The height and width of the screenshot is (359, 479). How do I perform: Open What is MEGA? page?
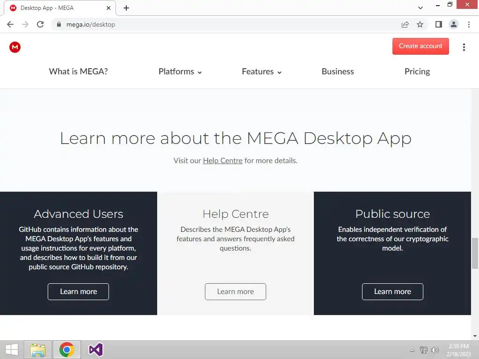[x=78, y=72]
